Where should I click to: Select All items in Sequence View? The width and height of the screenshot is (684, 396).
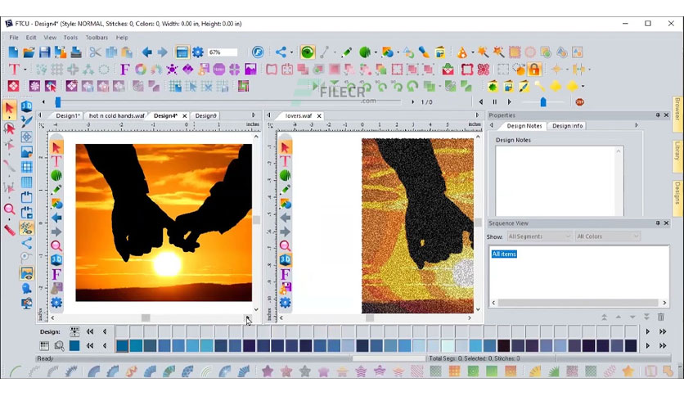click(504, 254)
